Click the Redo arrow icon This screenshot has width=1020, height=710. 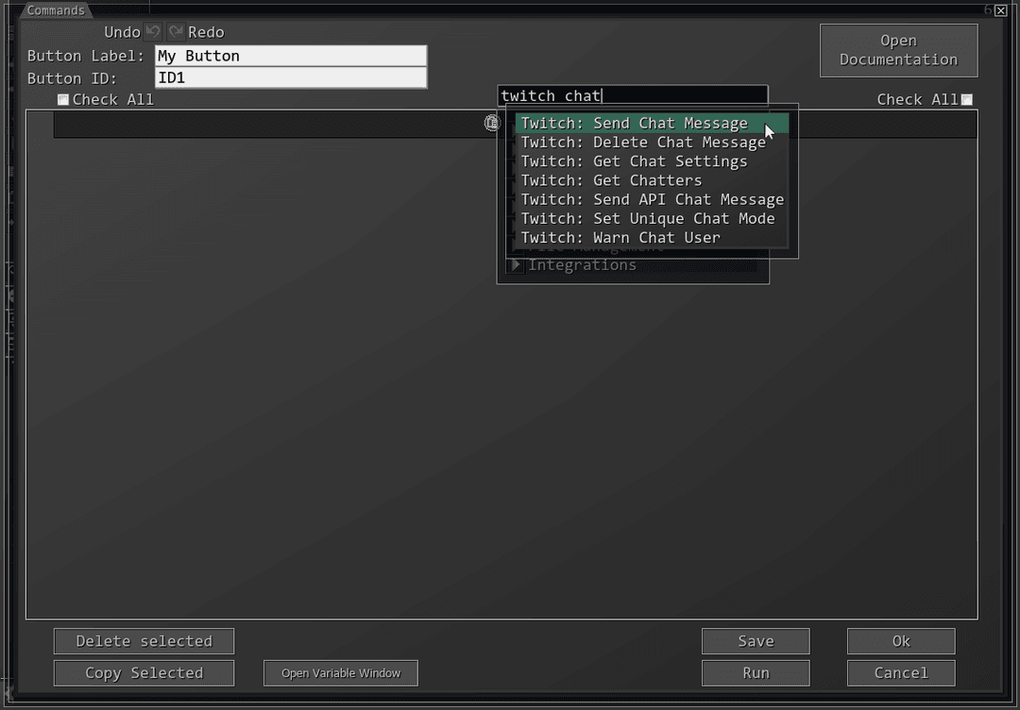pos(177,32)
